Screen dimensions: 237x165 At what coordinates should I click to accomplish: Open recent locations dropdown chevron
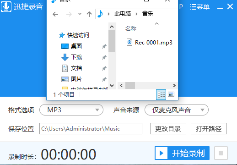click(80, 14)
